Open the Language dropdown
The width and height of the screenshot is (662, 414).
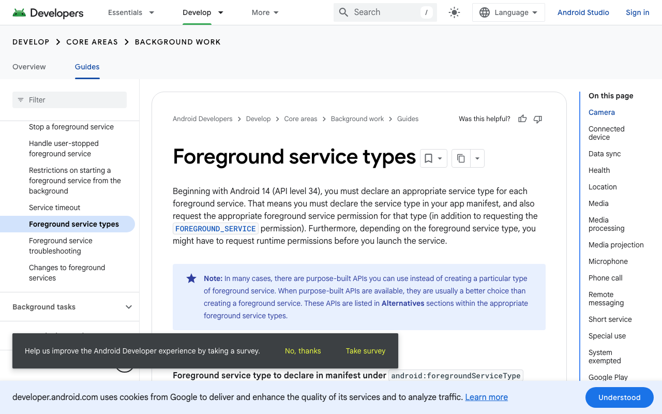(x=508, y=12)
